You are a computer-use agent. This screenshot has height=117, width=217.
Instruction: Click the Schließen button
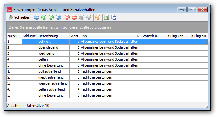(x=19, y=17)
